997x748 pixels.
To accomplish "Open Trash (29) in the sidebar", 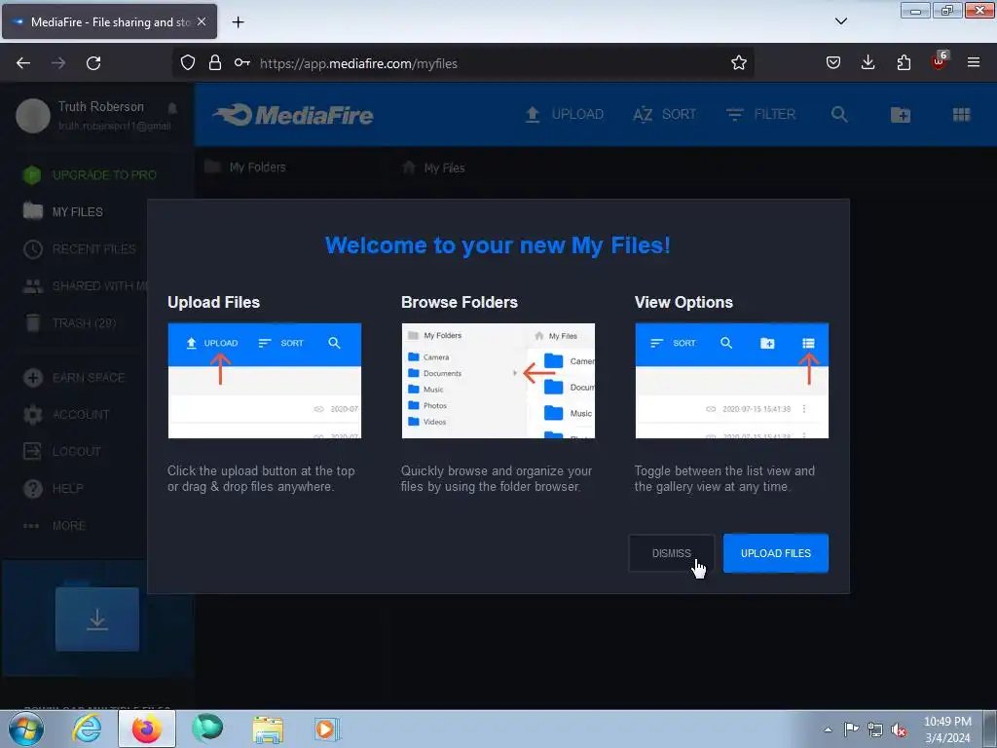I will pyautogui.click(x=70, y=323).
